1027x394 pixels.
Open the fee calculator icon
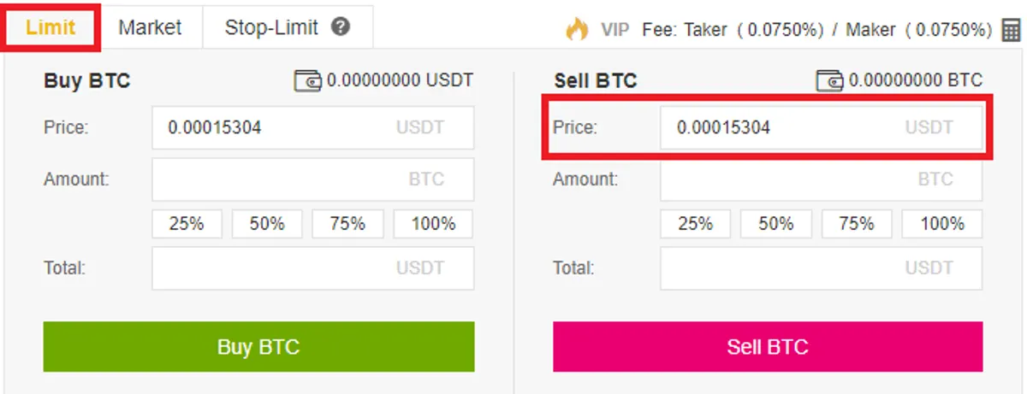click(x=1011, y=30)
